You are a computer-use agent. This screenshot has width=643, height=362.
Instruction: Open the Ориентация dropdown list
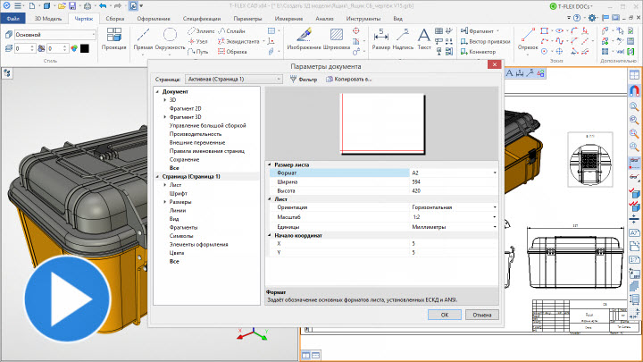[x=495, y=206]
